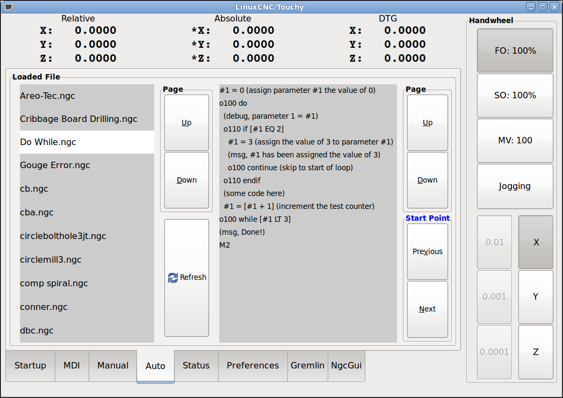
Task: Click the '(msg, Done!)' code line
Action: click(242, 232)
